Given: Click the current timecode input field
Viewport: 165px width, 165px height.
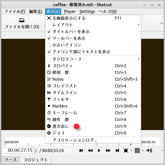Looking at the screenshot, I should click(18, 151).
